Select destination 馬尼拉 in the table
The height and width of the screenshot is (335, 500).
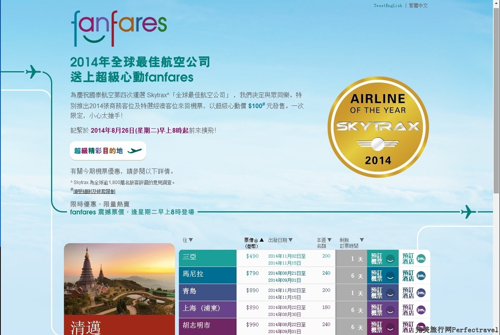[x=208, y=275]
